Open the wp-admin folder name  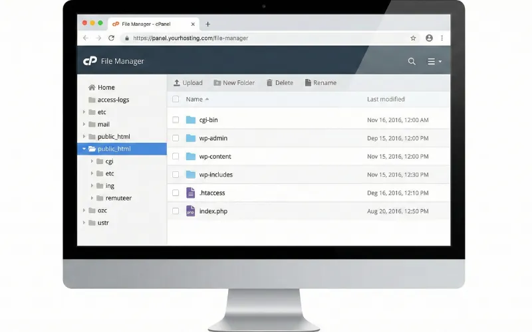[213, 138]
